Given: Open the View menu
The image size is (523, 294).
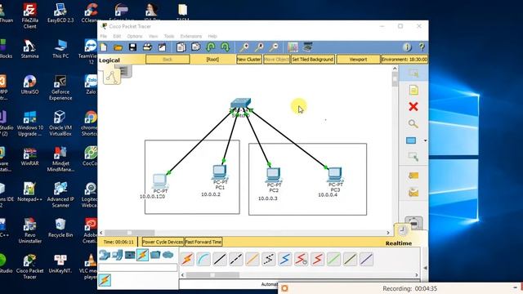Looking at the screenshot, I should [x=153, y=36].
